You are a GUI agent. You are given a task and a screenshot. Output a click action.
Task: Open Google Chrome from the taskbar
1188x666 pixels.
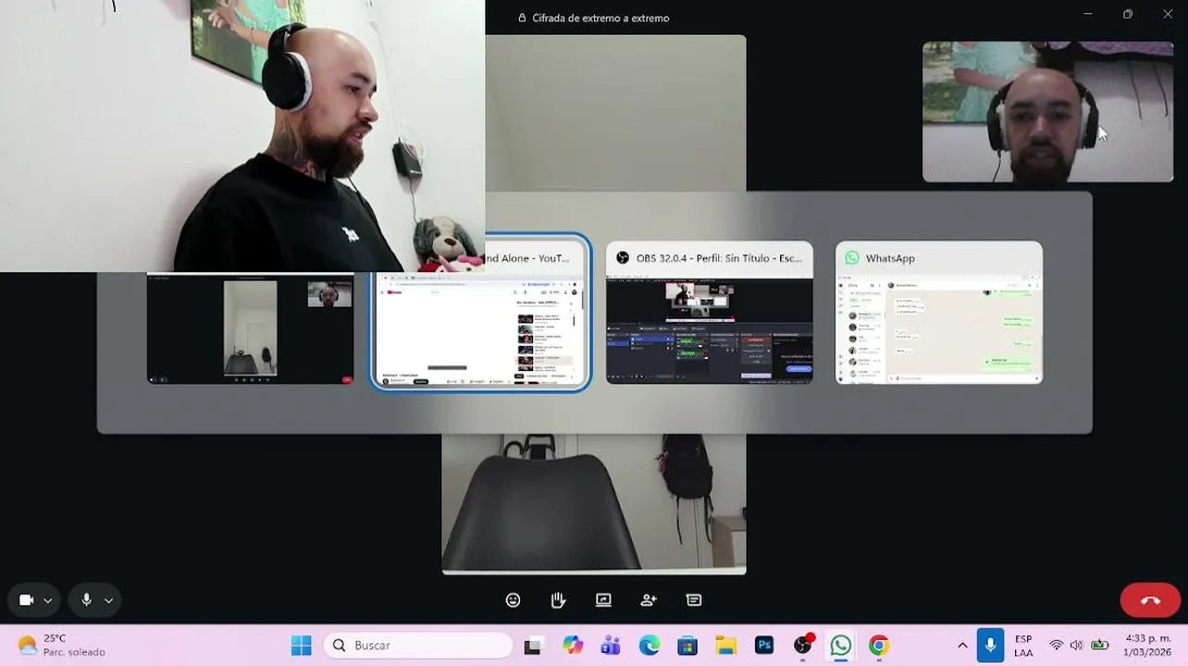pyautogui.click(x=879, y=646)
